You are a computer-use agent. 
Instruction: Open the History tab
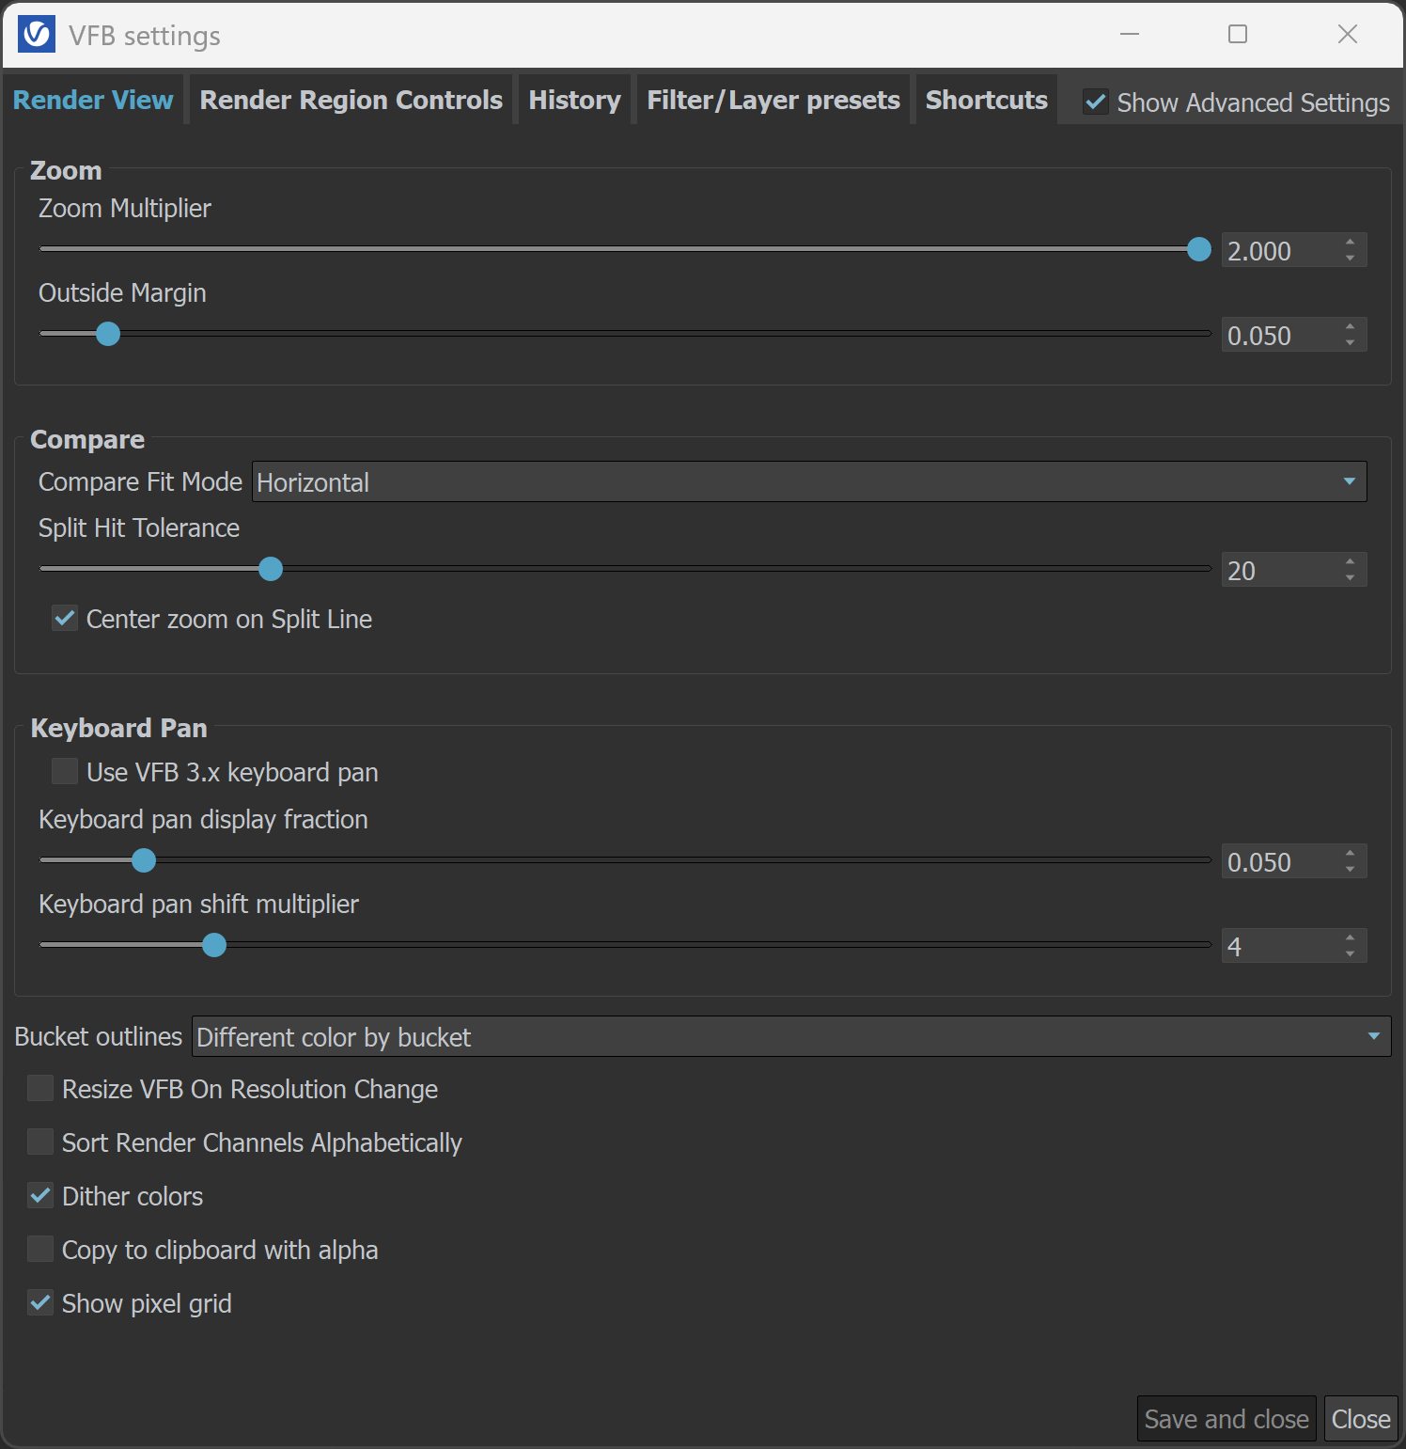pos(574,100)
